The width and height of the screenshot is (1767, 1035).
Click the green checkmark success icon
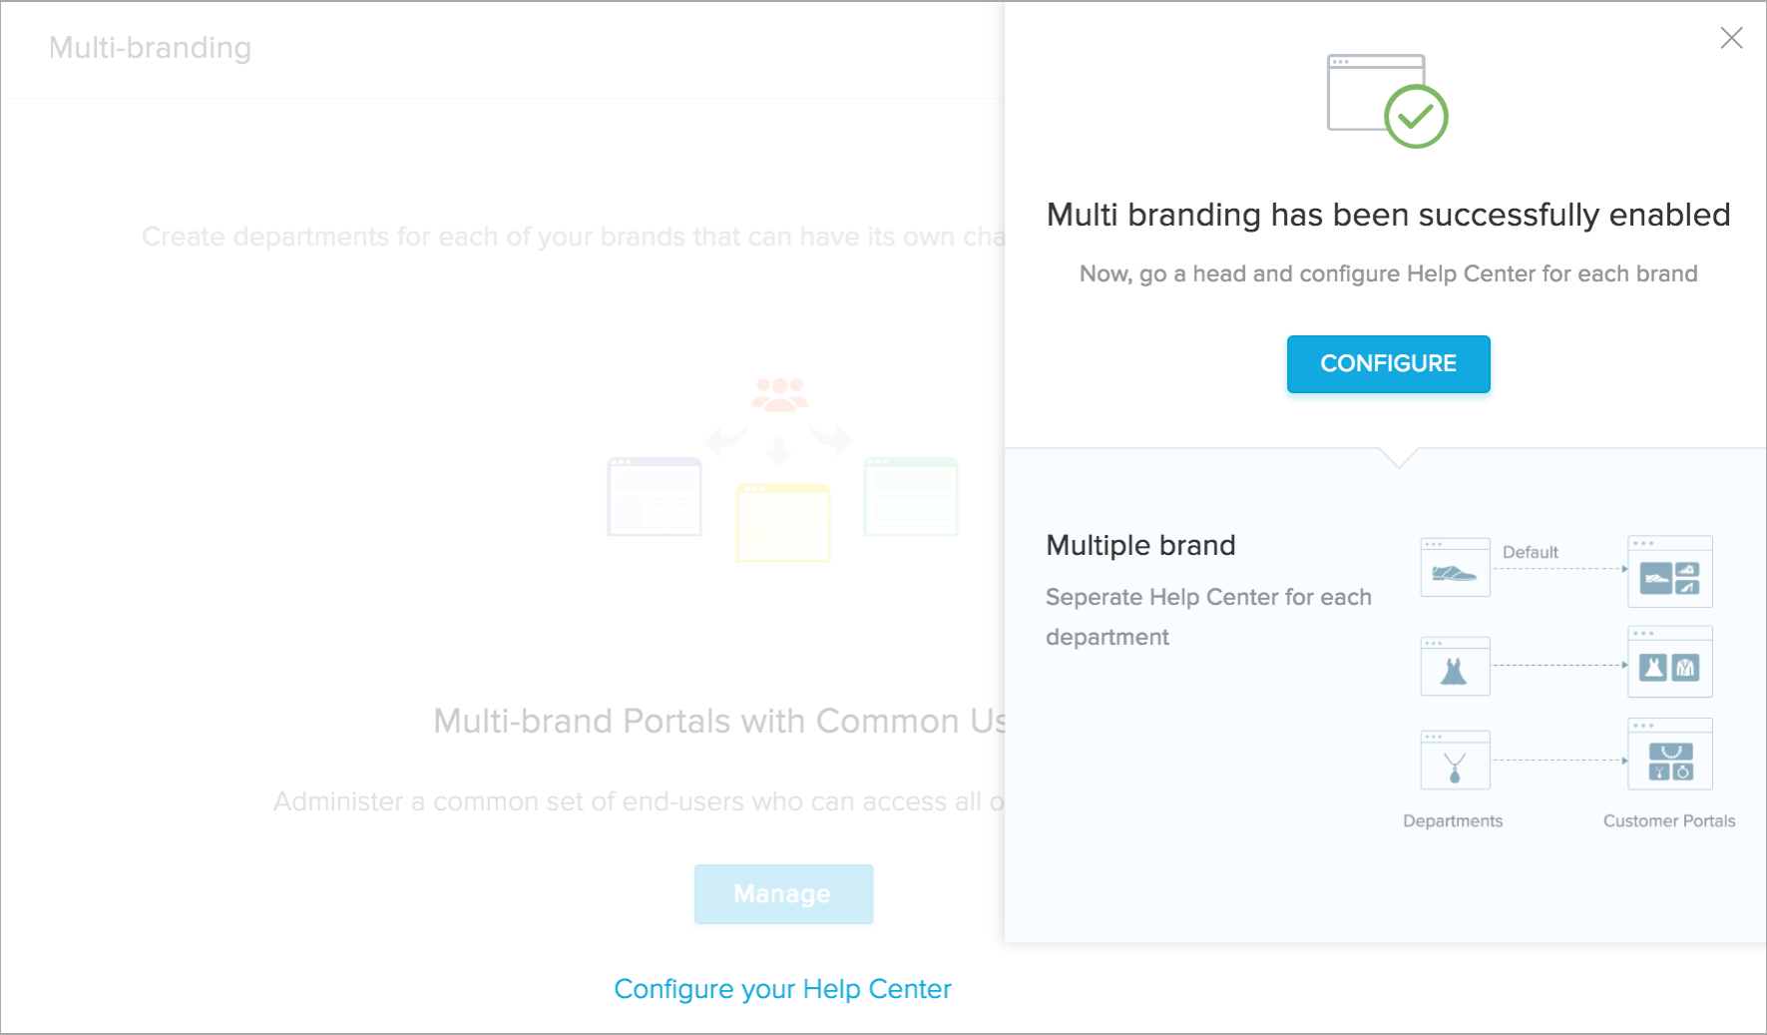coord(1416,117)
